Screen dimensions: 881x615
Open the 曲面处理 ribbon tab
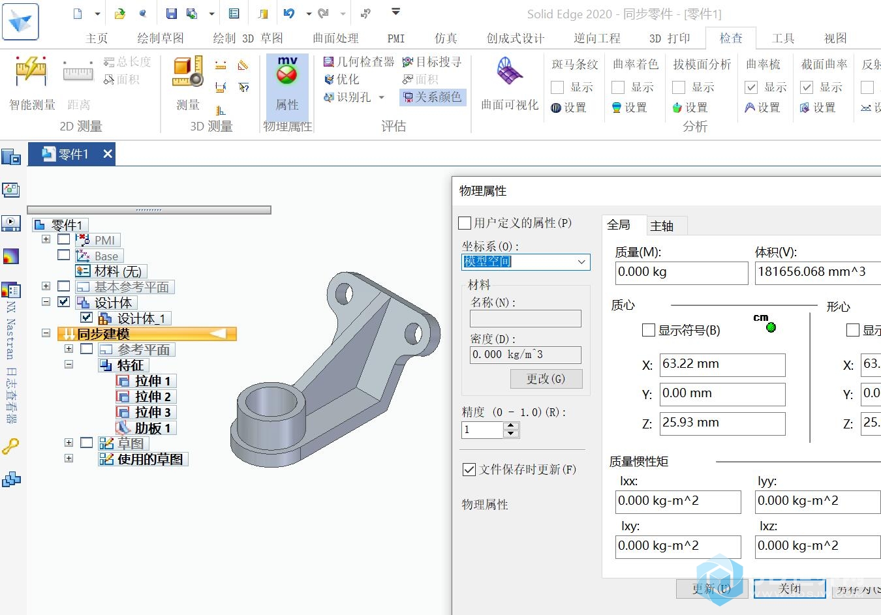tap(336, 38)
